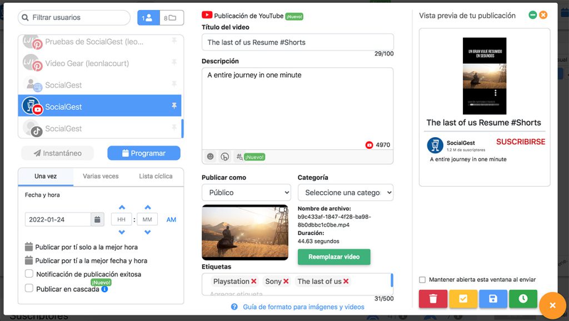Select Publicar por tí a la mejor fecha y hora

86,260
